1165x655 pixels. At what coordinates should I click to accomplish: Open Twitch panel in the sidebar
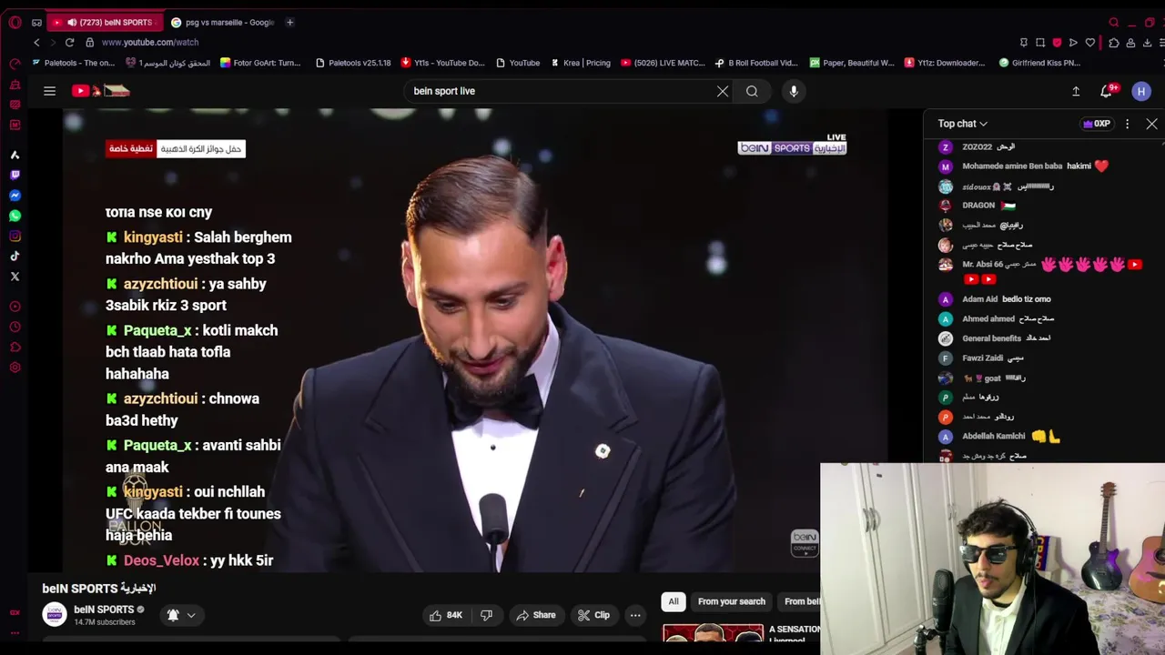pyautogui.click(x=15, y=175)
